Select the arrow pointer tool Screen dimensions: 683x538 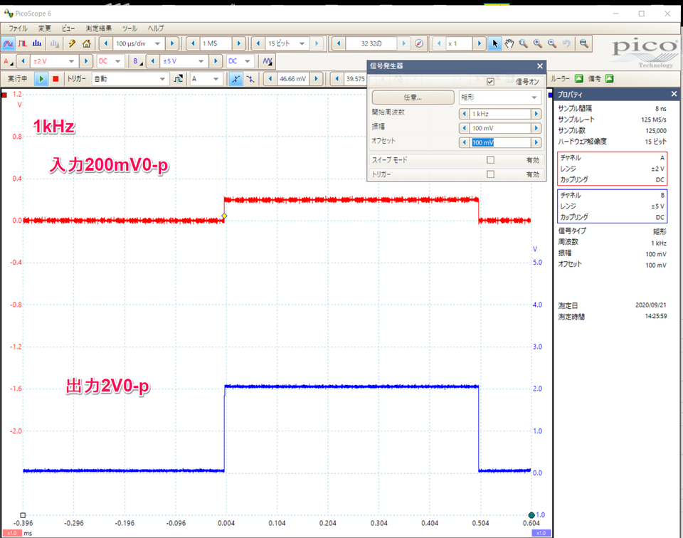tap(495, 43)
